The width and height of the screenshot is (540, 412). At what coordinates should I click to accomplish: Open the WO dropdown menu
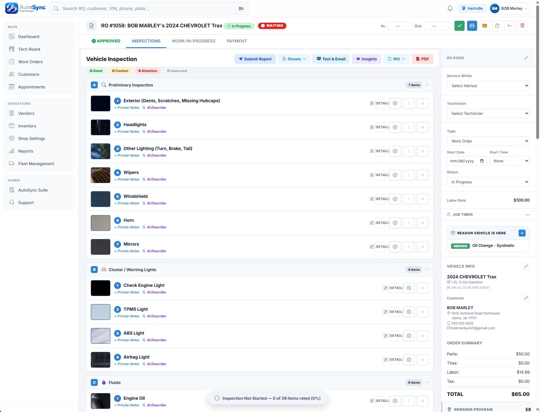point(396,59)
